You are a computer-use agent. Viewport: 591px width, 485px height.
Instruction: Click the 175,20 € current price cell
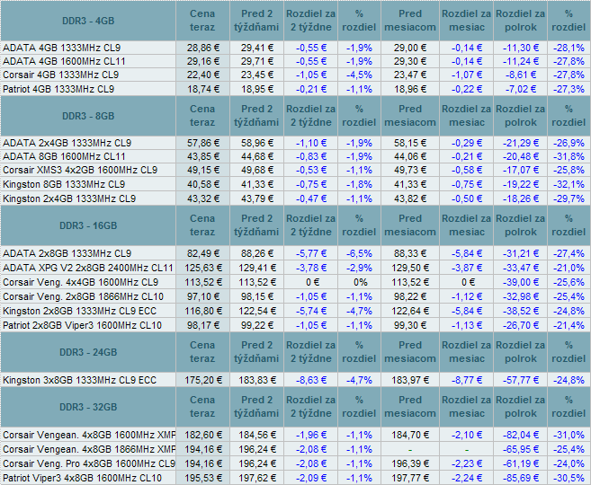click(x=202, y=380)
